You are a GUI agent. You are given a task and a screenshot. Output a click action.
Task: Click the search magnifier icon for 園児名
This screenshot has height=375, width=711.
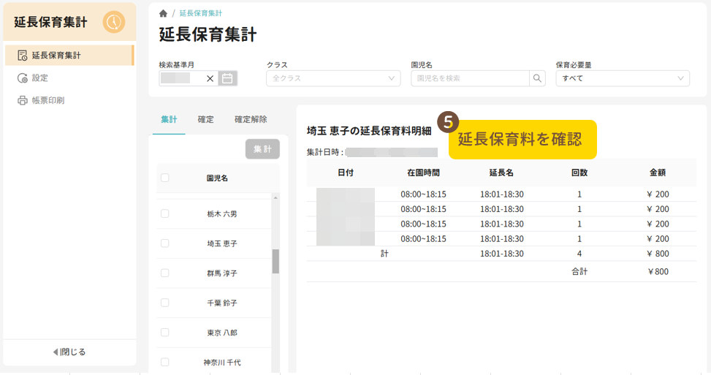(x=537, y=78)
